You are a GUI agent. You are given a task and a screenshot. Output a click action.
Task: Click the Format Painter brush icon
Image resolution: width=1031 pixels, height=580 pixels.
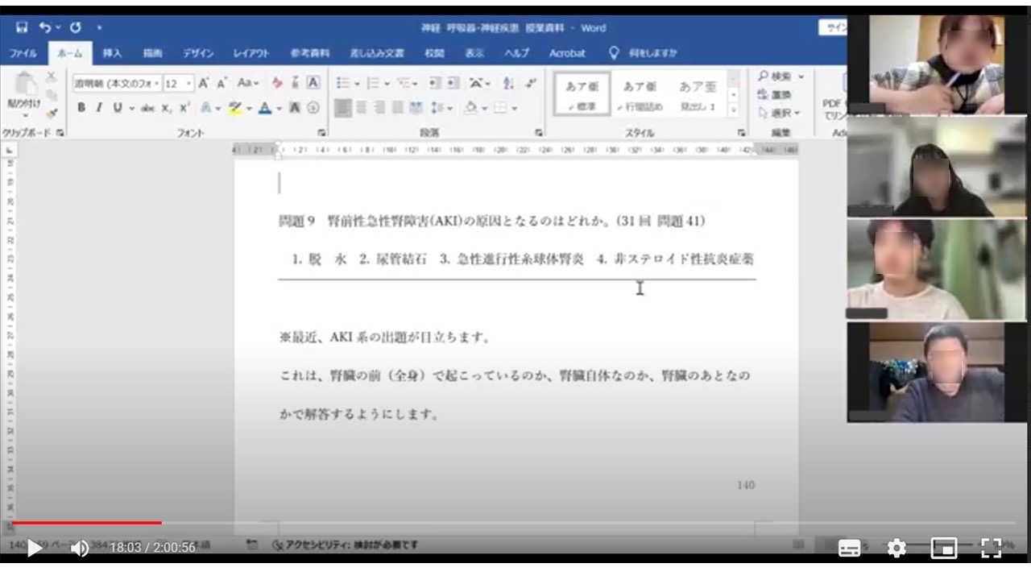[x=52, y=113]
